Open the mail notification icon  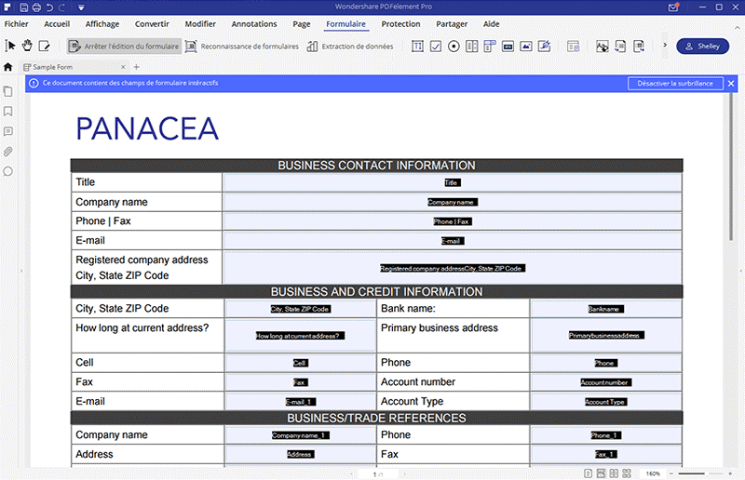pos(673,7)
